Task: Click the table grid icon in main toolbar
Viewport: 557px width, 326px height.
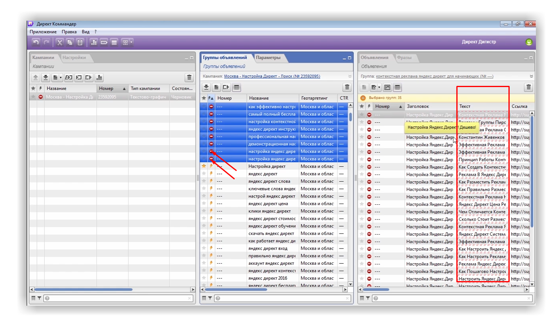Action: 114,42
